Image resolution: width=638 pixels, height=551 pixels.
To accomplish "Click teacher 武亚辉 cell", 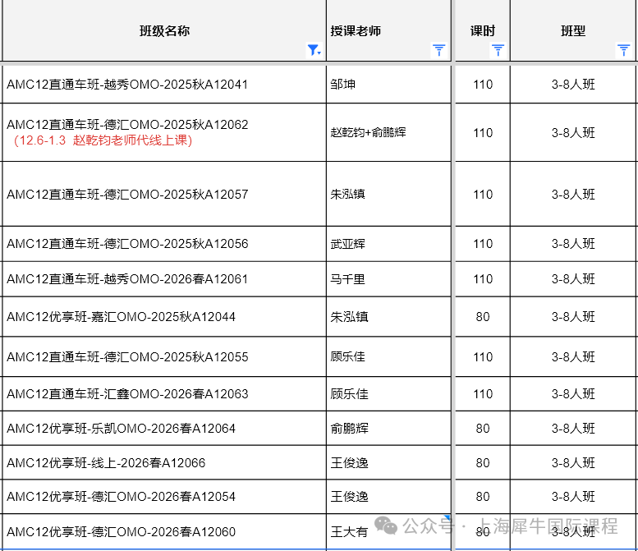I will (x=348, y=244).
